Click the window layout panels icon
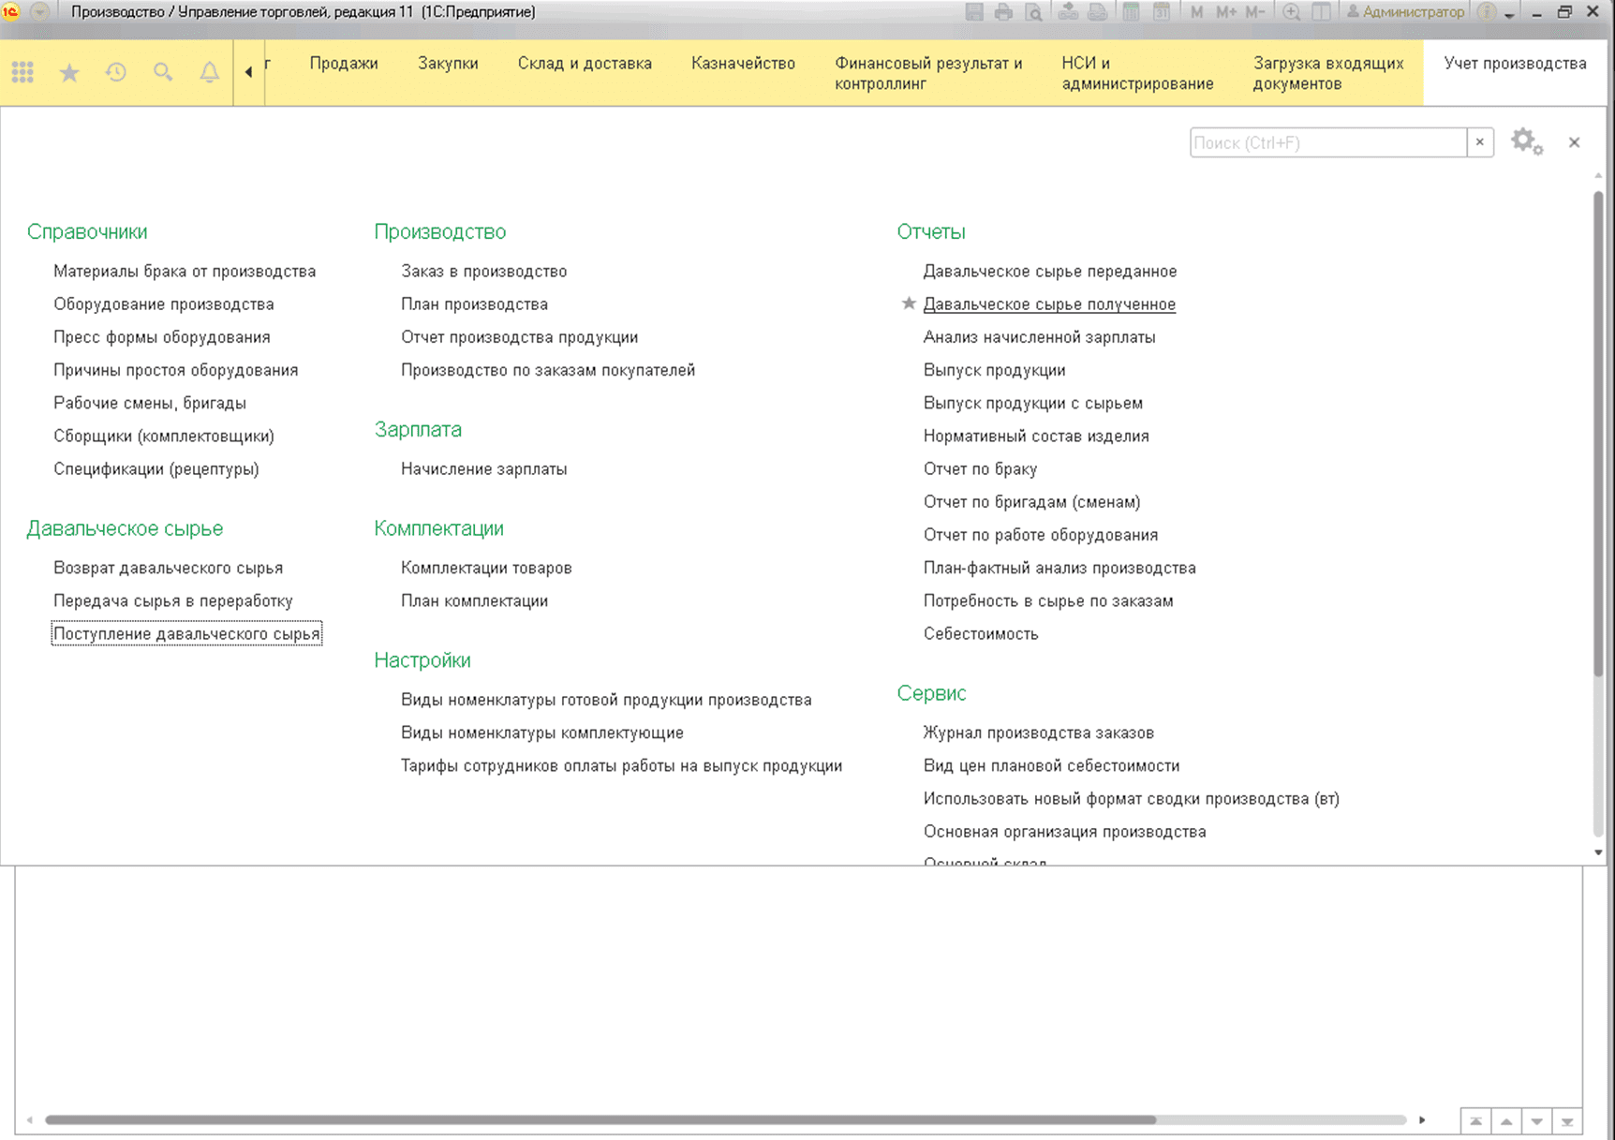Viewport: 1615px width, 1140px height. pos(1322,12)
